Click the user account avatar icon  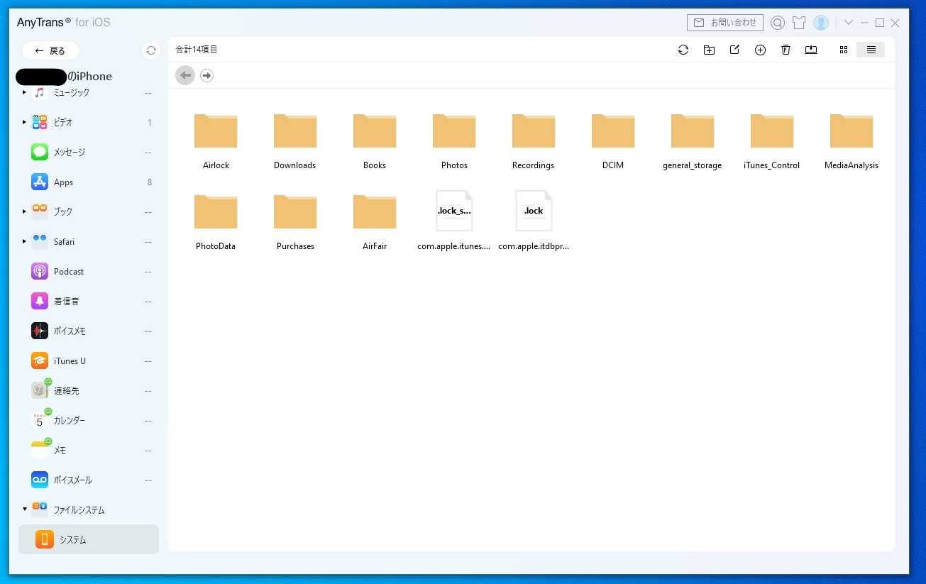tap(821, 23)
